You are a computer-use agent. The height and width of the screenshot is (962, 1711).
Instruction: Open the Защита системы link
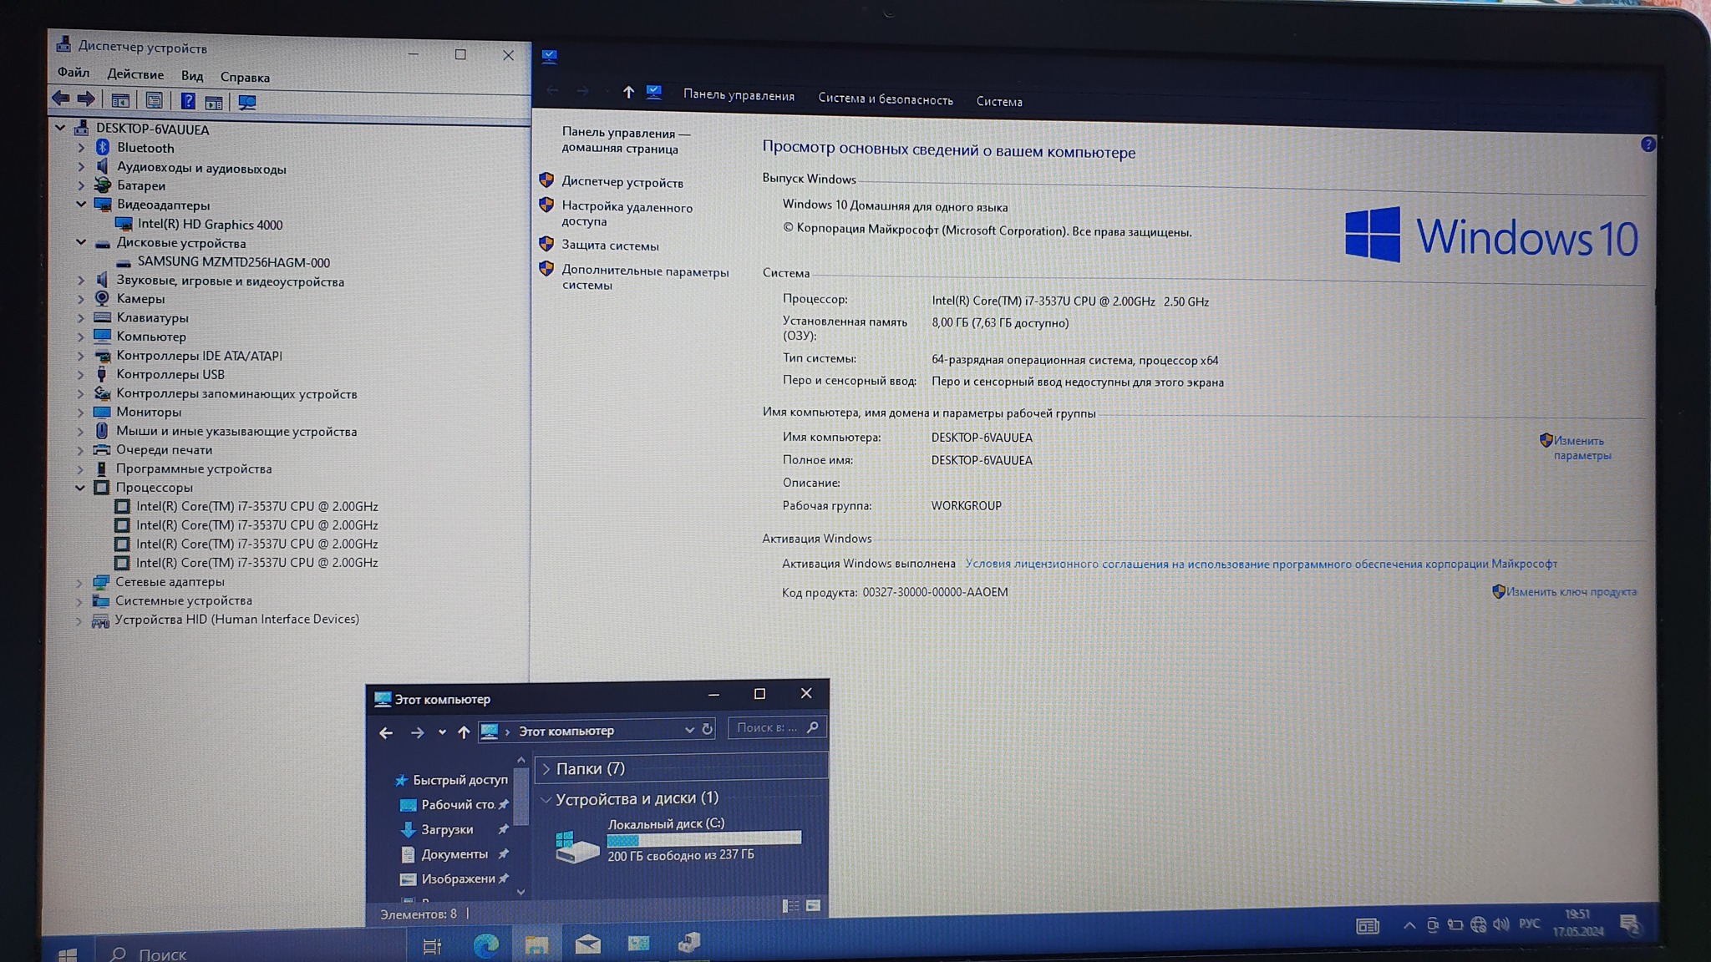[610, 246]
